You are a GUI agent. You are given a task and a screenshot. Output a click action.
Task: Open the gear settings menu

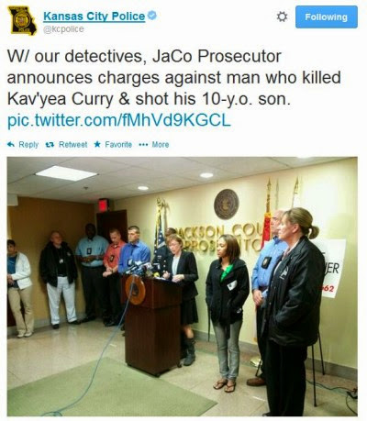coord(282,17)
